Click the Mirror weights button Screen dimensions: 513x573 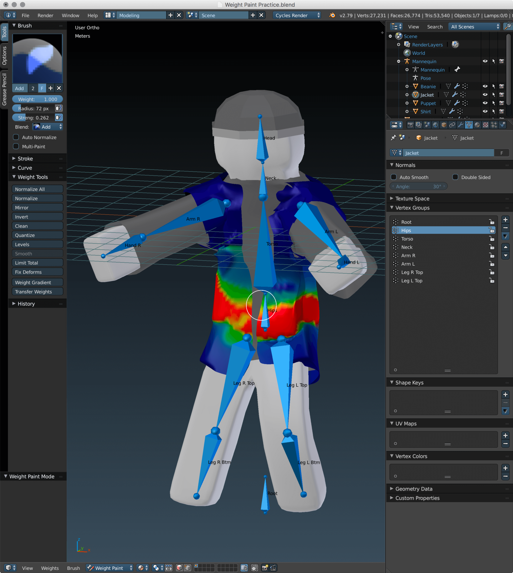pos(37,208)
